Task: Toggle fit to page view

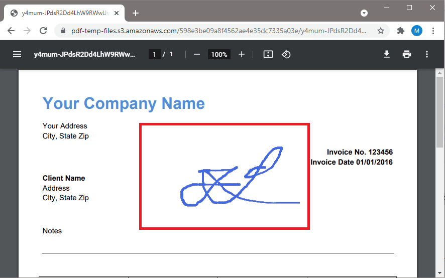Action: [268, 54]
